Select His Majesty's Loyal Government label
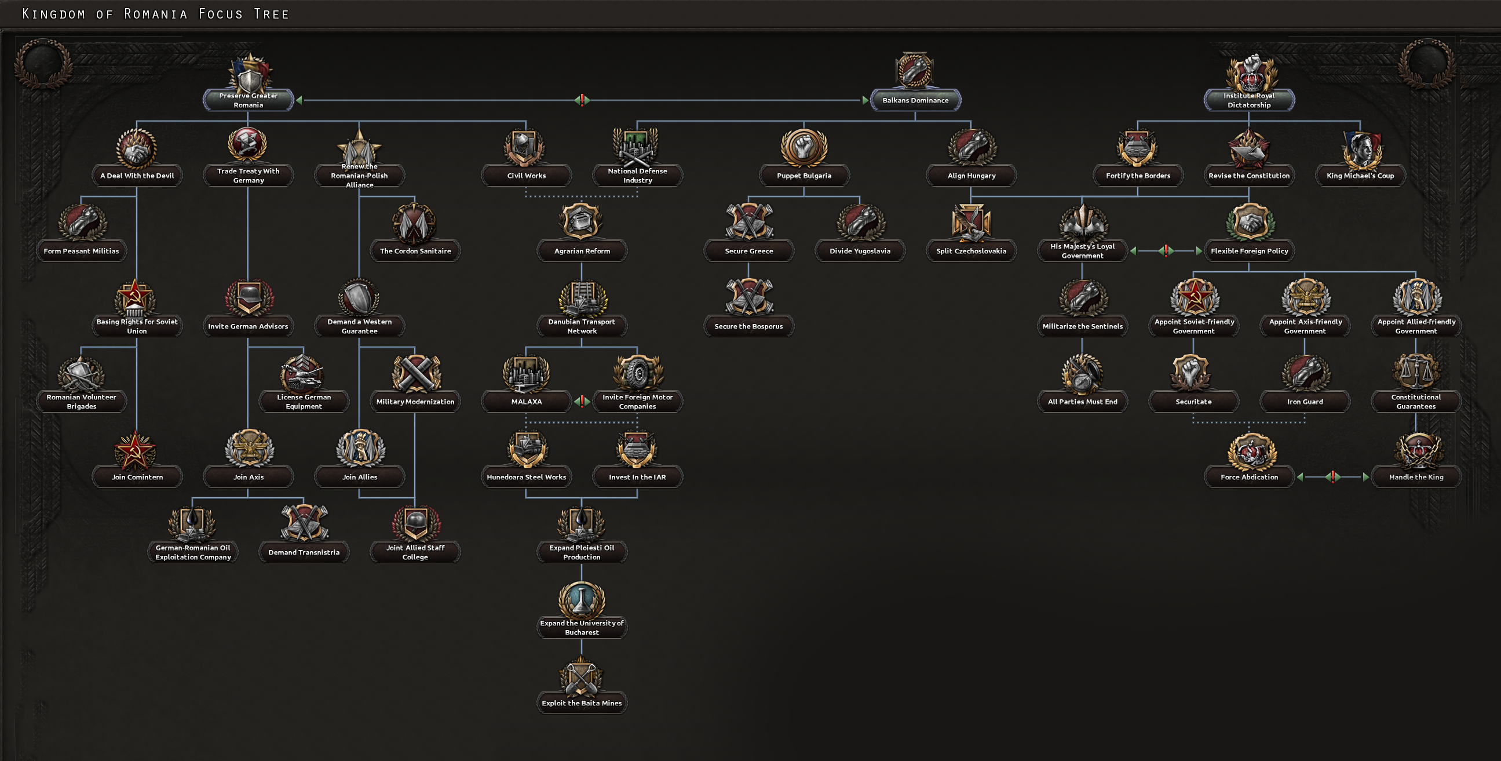The height and width of the screenshot is (761, 1501). coord(1082,251)
